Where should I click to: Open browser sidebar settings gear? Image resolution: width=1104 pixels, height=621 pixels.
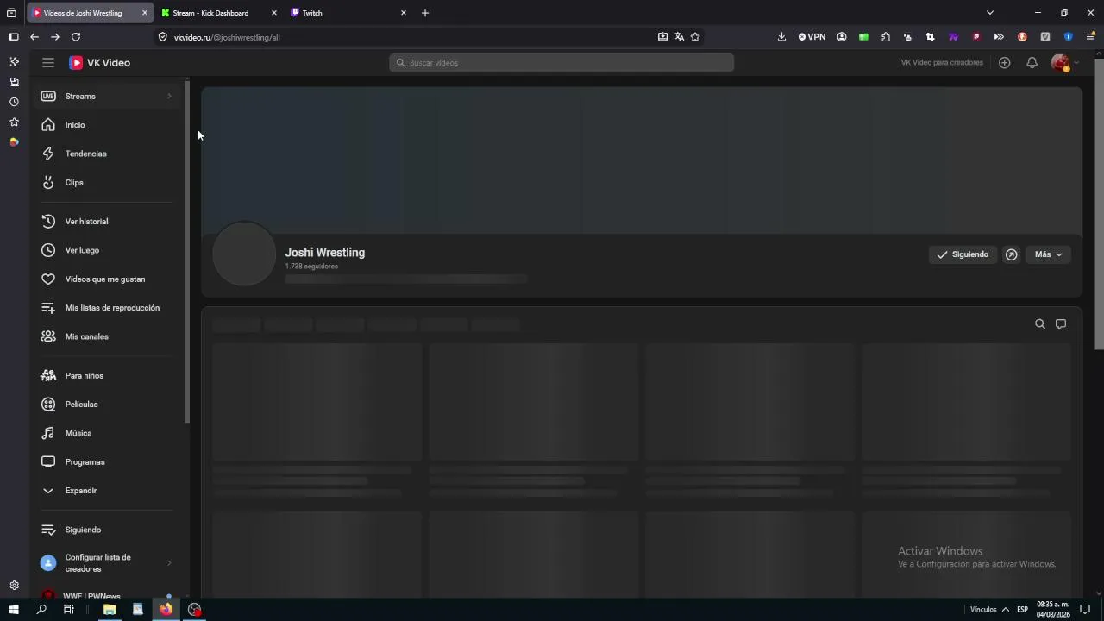tap(14, 586)
